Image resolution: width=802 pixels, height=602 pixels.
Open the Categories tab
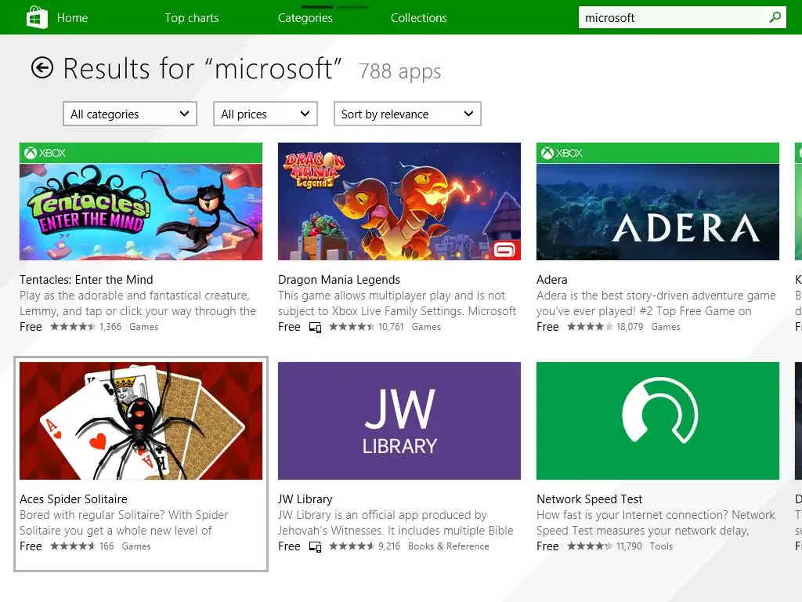point(305,17)
